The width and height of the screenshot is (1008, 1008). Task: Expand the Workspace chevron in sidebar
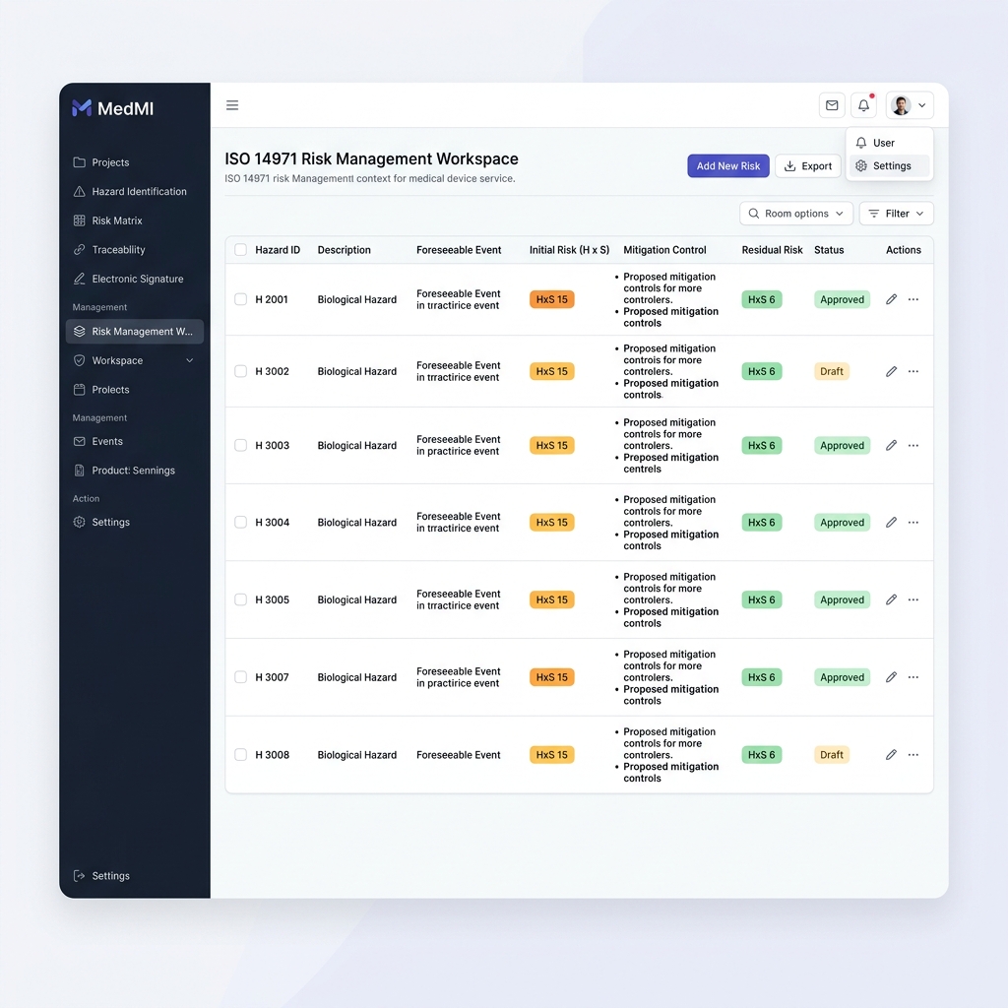click(x=190, y=360)
